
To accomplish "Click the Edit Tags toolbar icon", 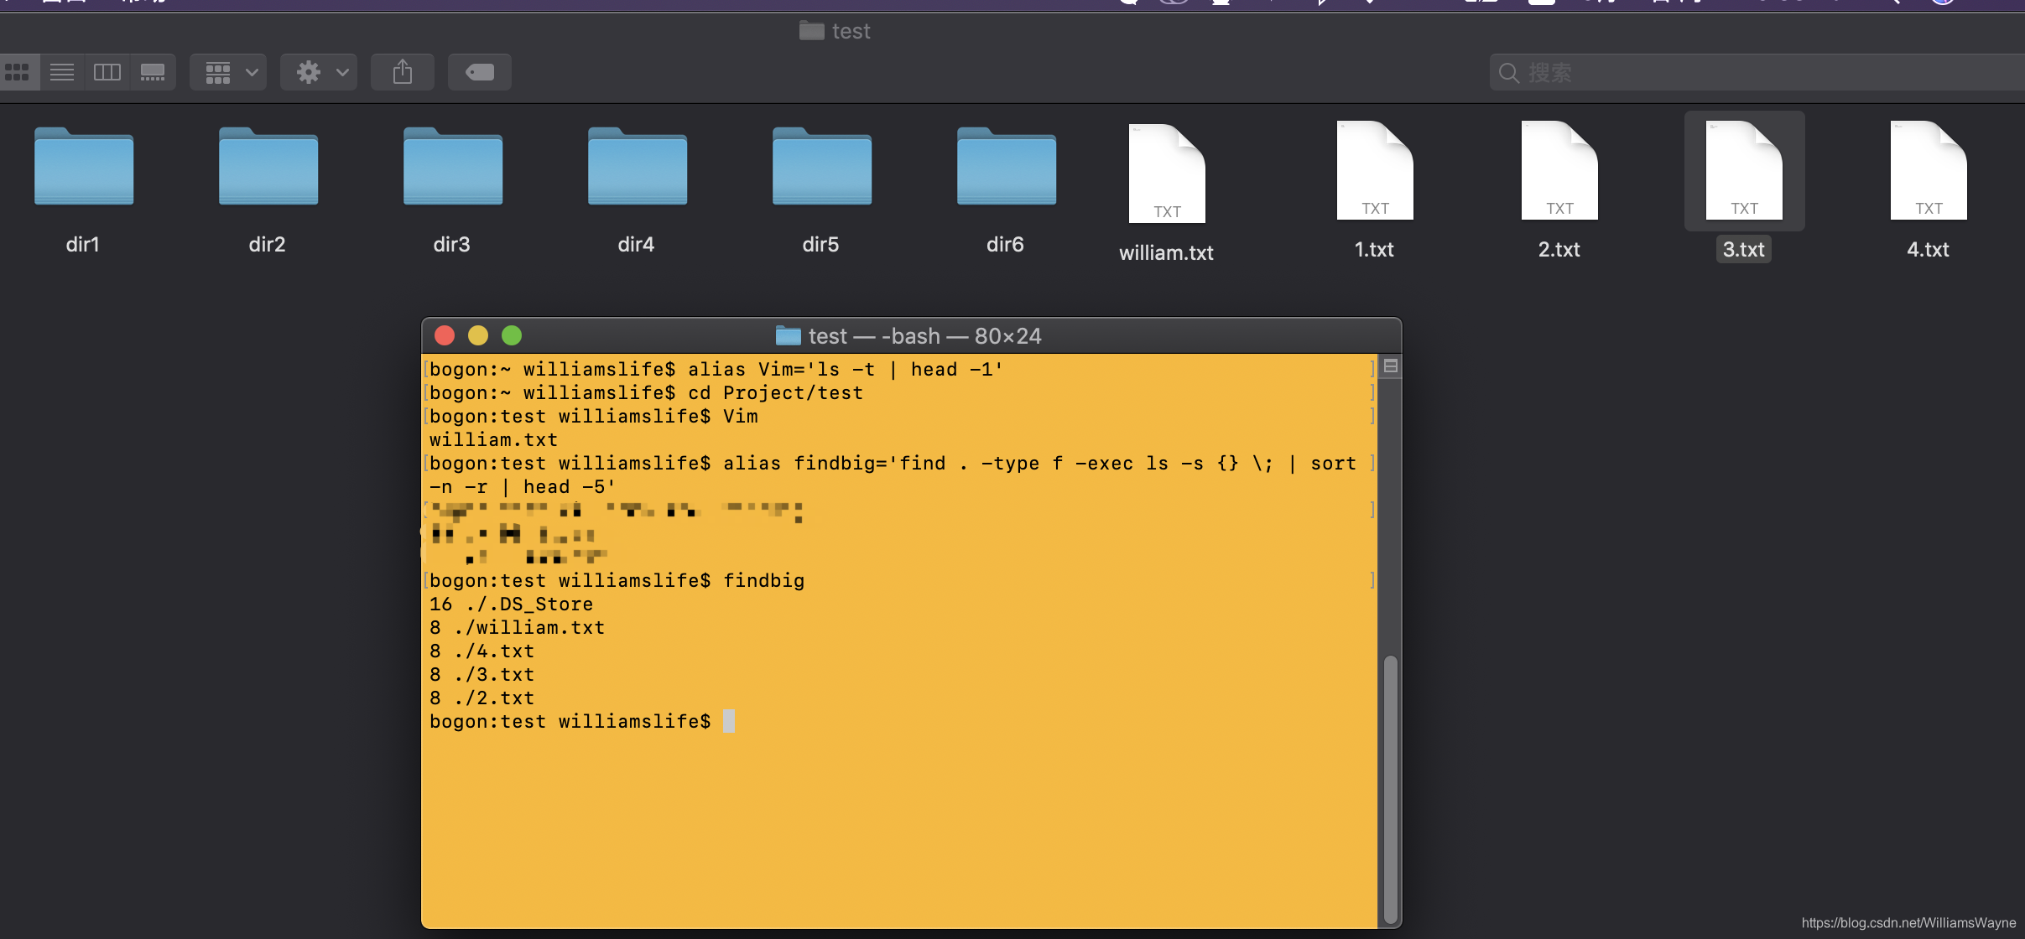I will pos(480,72).
